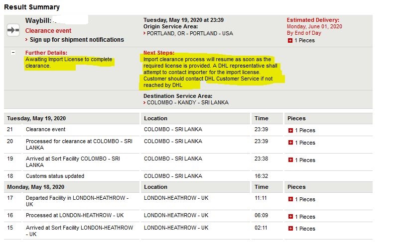This screenshot has height=242, width=408.
Task: Expand pieces for row 19 Arrived Colombo
Action: pyautogui.click(x=290, y=160)
